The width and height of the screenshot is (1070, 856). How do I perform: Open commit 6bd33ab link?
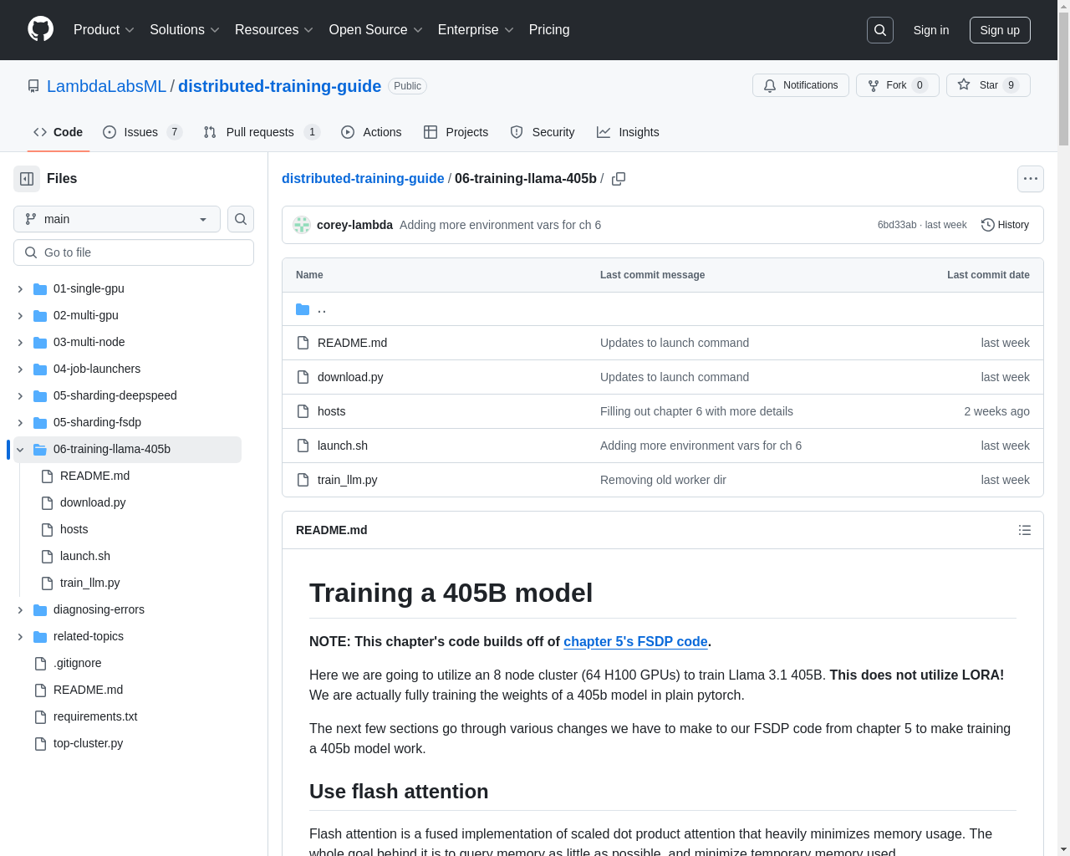point(897,225)
